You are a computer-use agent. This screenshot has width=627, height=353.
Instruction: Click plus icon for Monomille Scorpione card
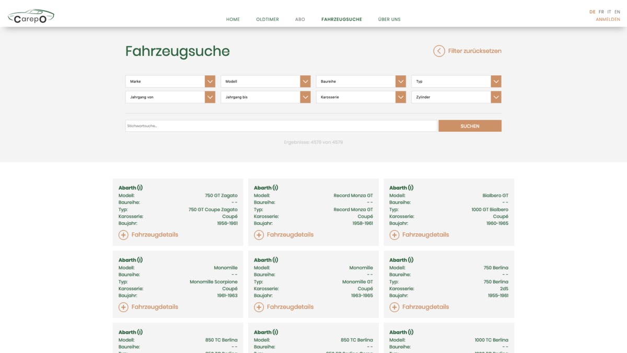pyautogui.click(x=123, y=307)
